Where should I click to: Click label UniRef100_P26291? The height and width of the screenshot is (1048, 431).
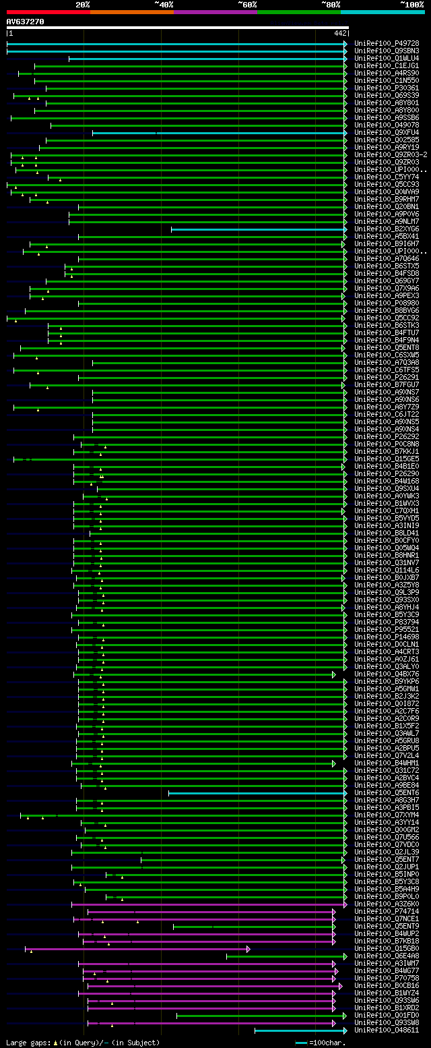pyautogui.click(x=387, y=378)
